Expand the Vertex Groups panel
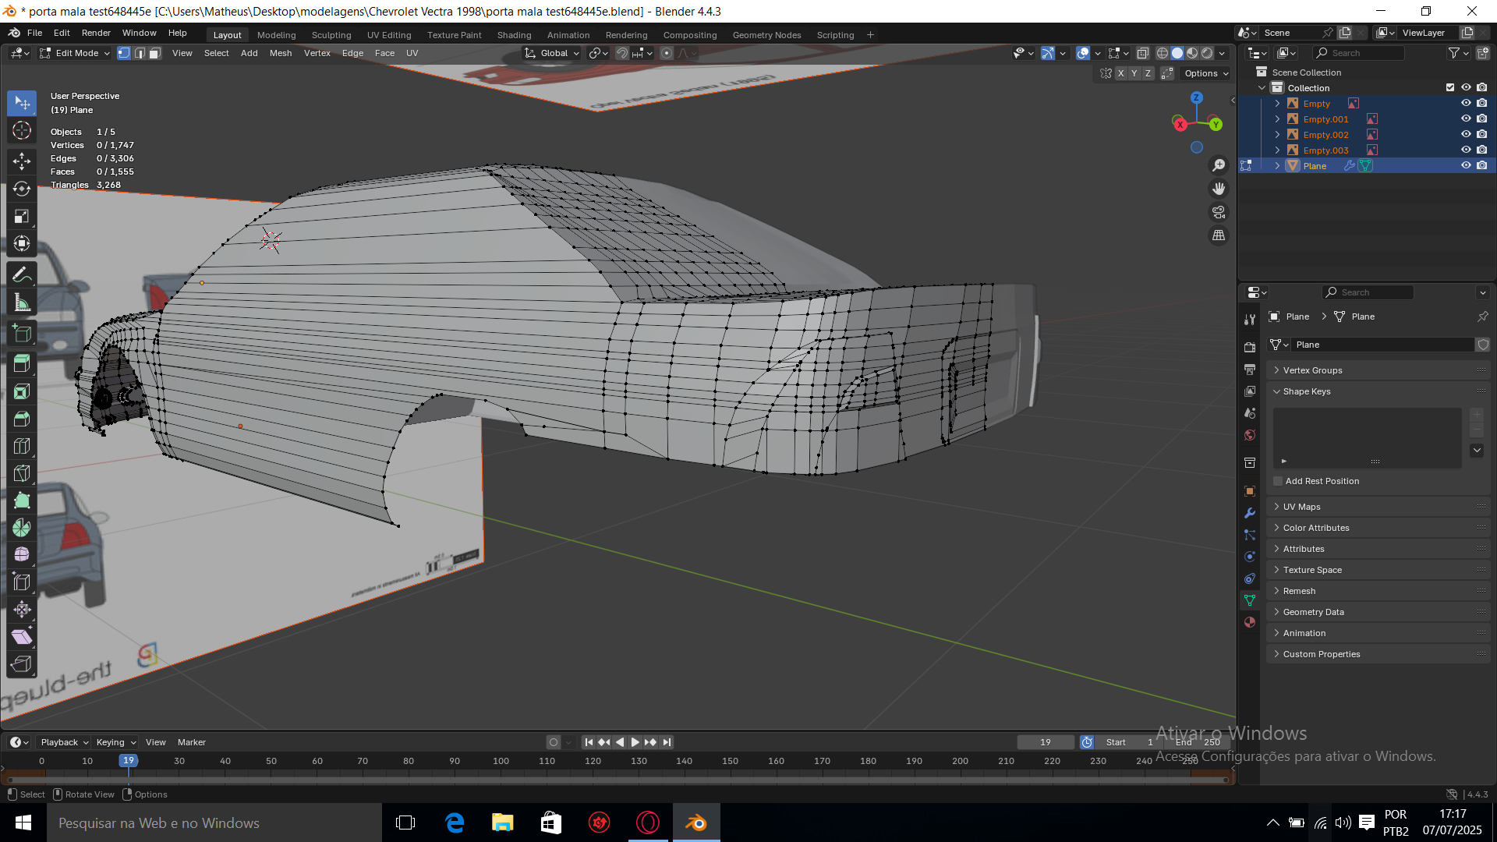 point(1312,370)
